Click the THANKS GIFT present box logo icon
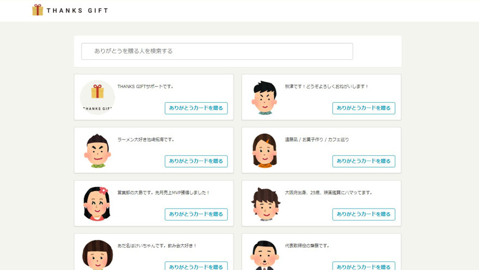The width and height of the screenshot is (479, 270). tap(38, 10)
